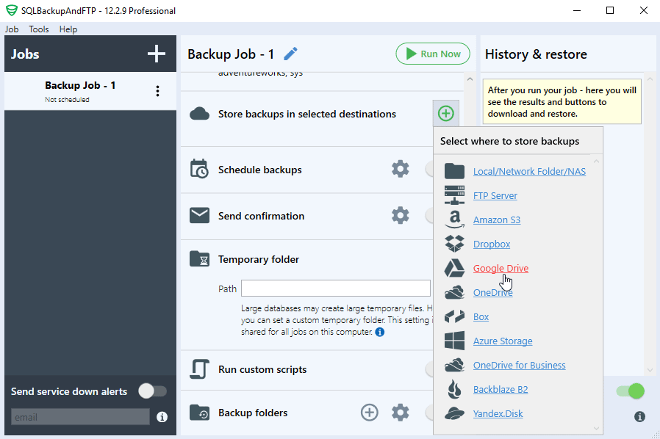Select the Azure Storage link
Screen dimensions: 660x439
[x=503, y=341]
